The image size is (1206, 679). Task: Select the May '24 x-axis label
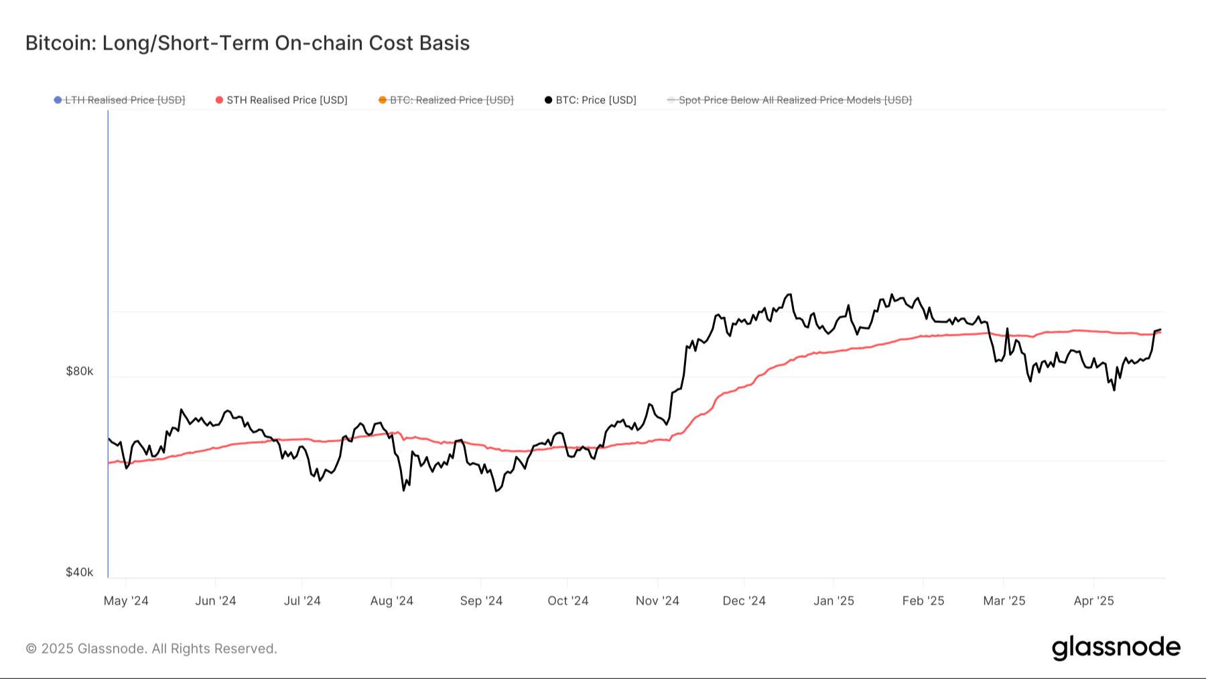tap(126, 601)
